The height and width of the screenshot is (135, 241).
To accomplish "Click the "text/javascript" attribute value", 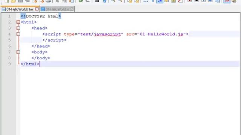I will [x=101, y=34].
